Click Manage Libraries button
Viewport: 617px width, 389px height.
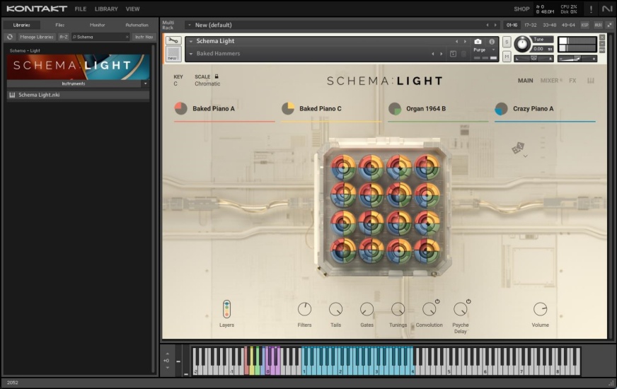pyautogui.click(x=37, y=37)
